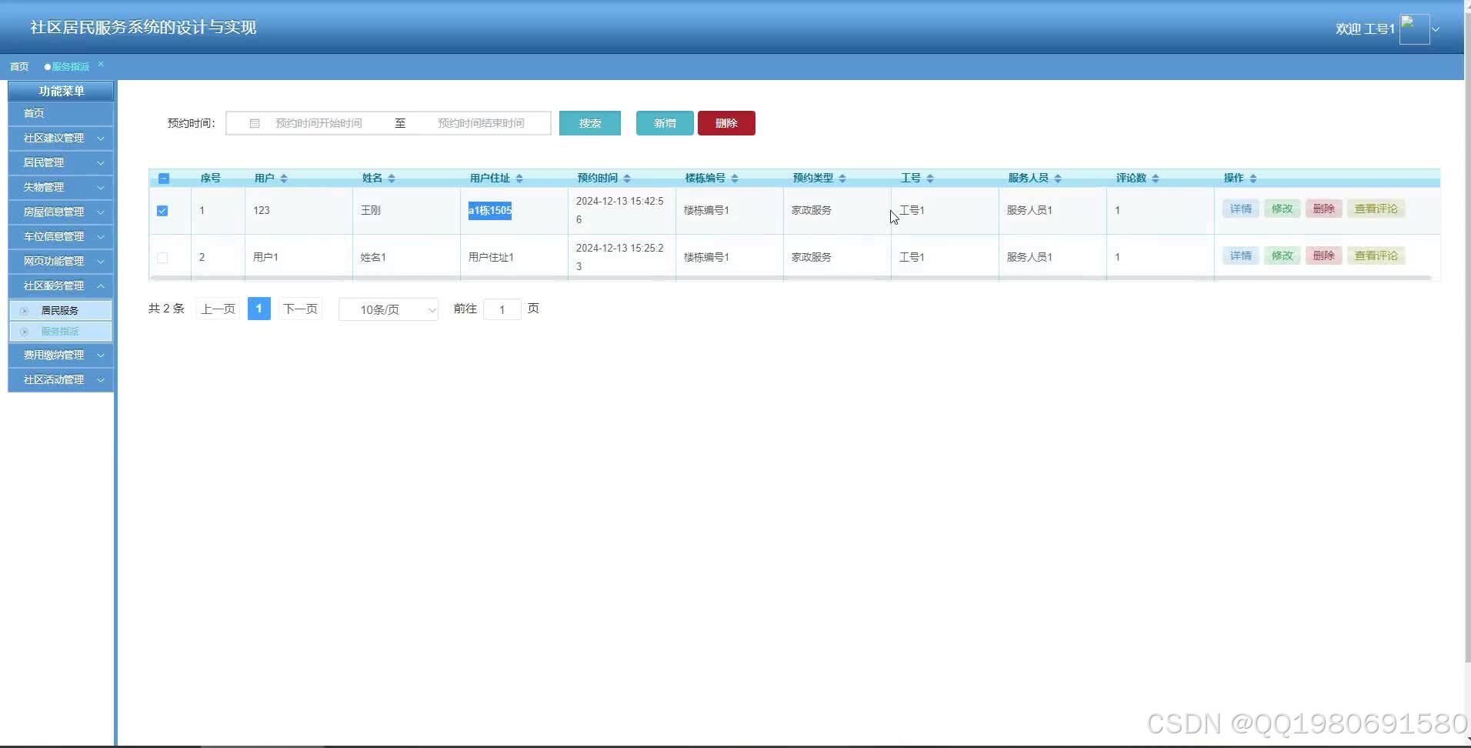Expand 费用缴纳管理 menu
Image resolution: width=1471 pixels, height=748 pixels.
[x=61, y=356]
